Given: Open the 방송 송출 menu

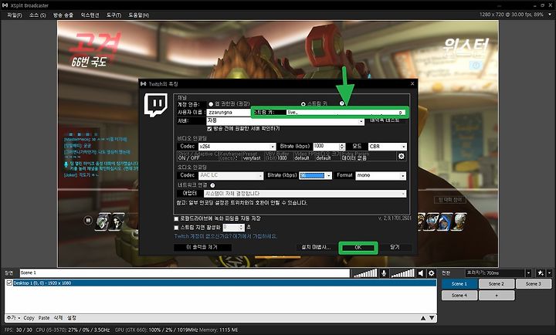Looking at the screenshot, I should tap(63, 15).
